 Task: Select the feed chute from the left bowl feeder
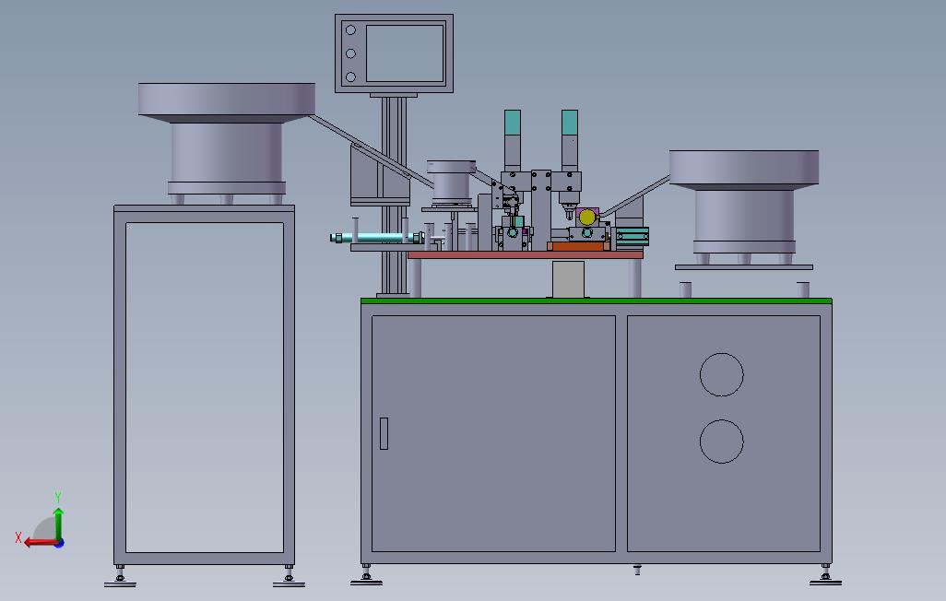coord(371,151)
